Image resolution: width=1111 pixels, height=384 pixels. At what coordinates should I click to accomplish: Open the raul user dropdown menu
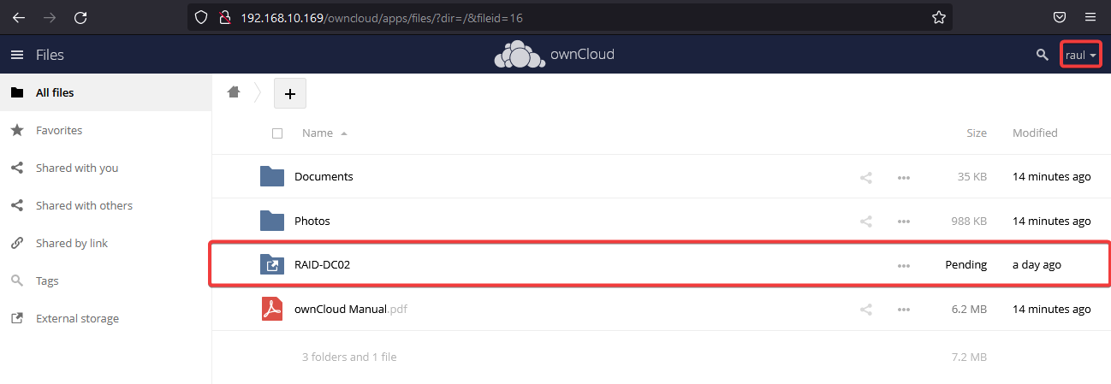tap(1080, 56)
